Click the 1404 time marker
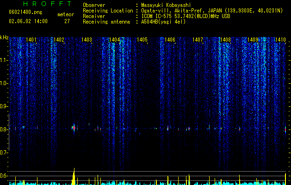The image size is (291, 185). [115, 40]
